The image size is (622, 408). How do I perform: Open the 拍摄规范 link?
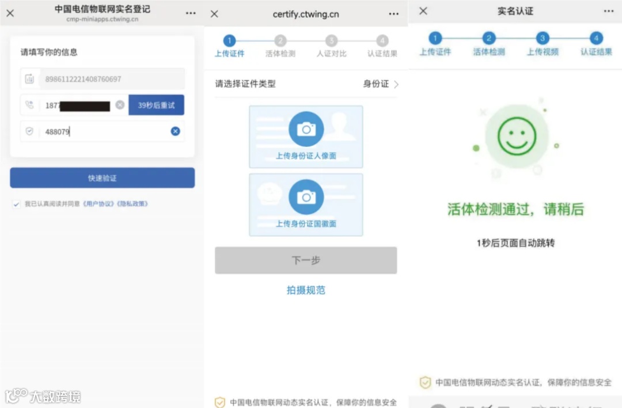click(306, 290)
